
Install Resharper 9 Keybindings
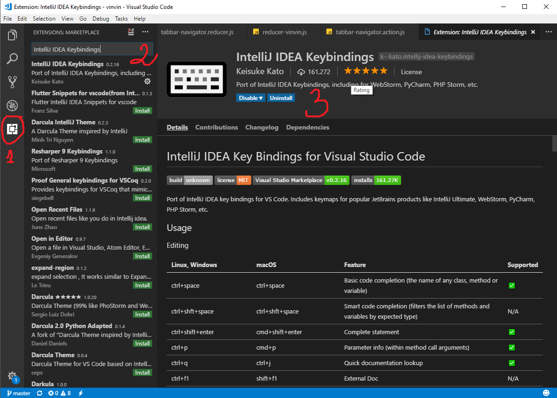pos(142,169)
